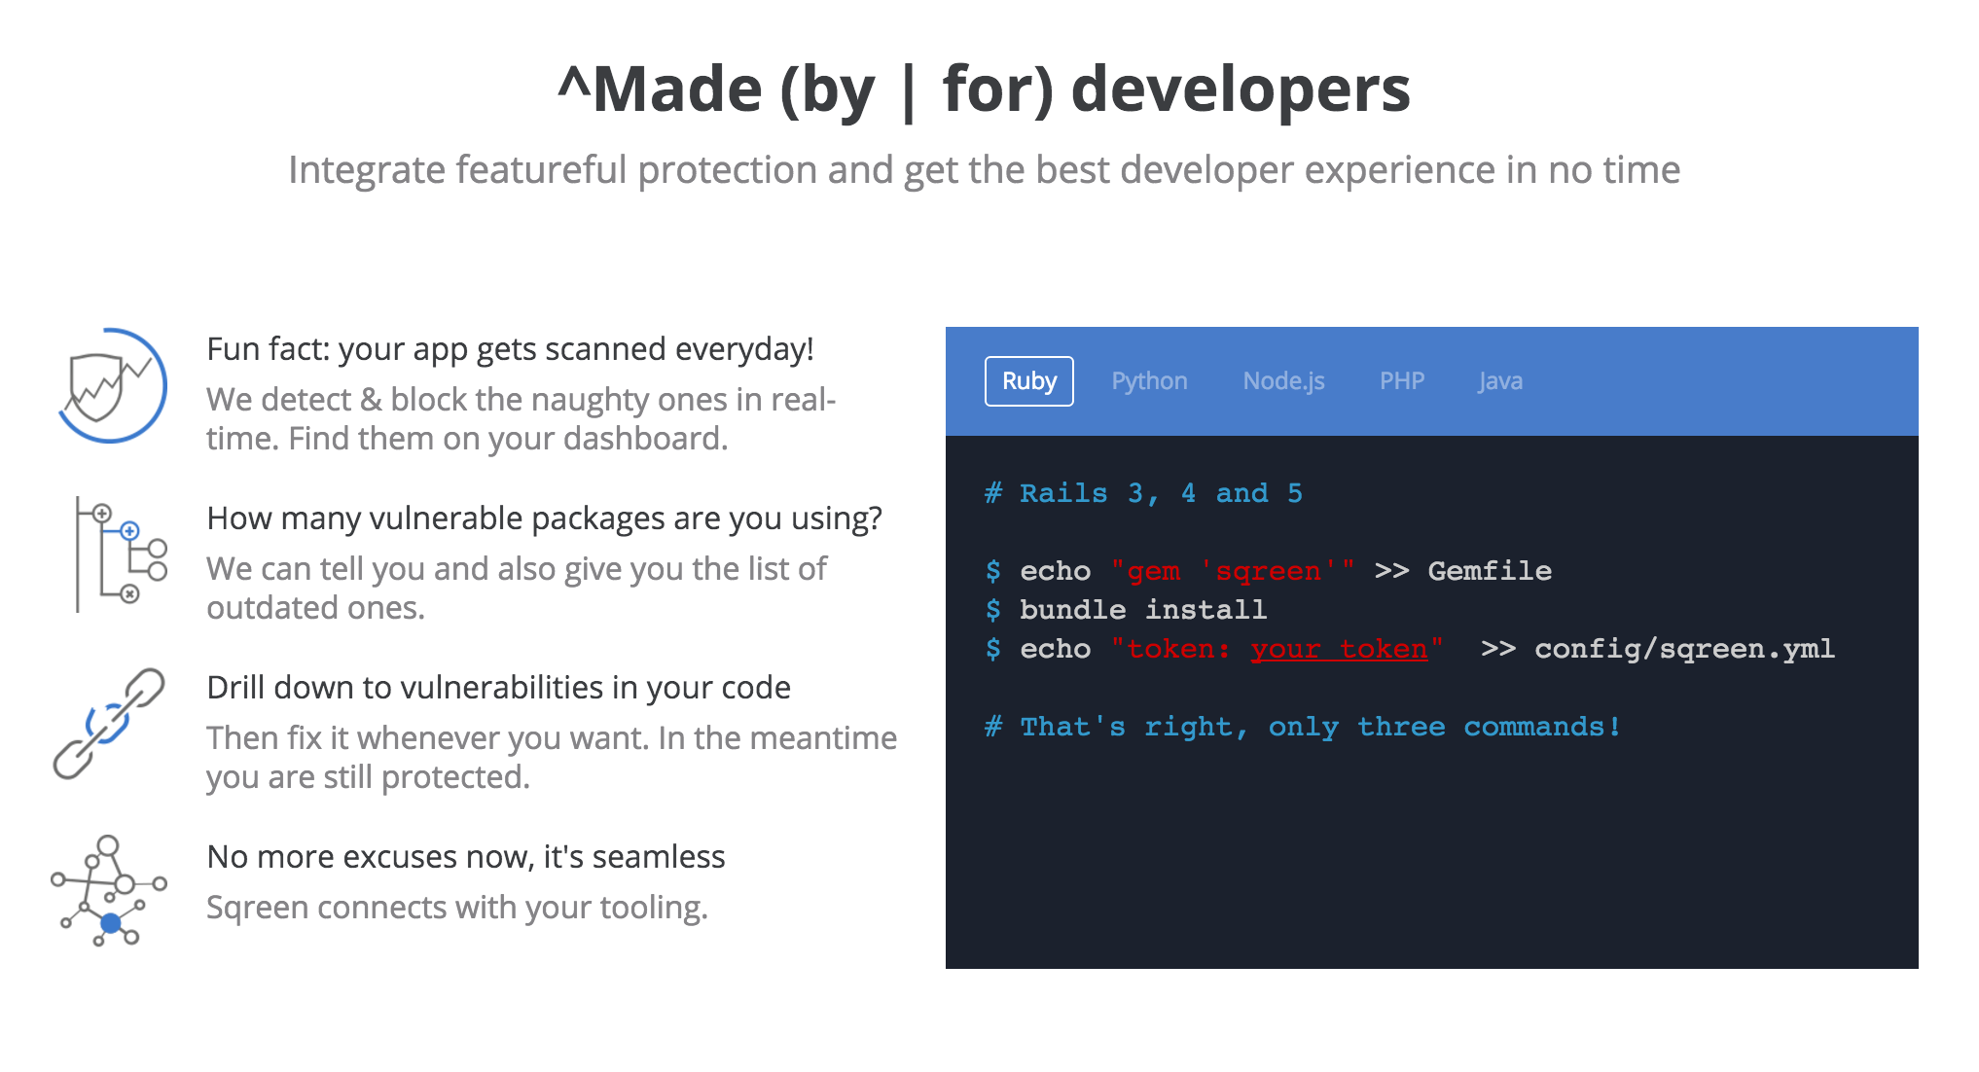Click the network nodes integration icon
Image resolution: width=1979 pixels, height=1072 pixels.
tap(109, 890)
